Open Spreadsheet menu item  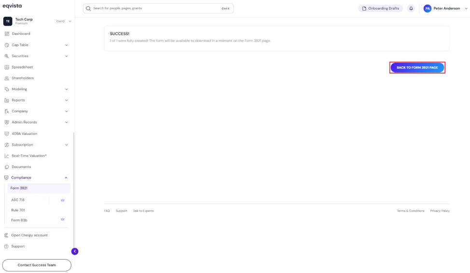(22, 67)
